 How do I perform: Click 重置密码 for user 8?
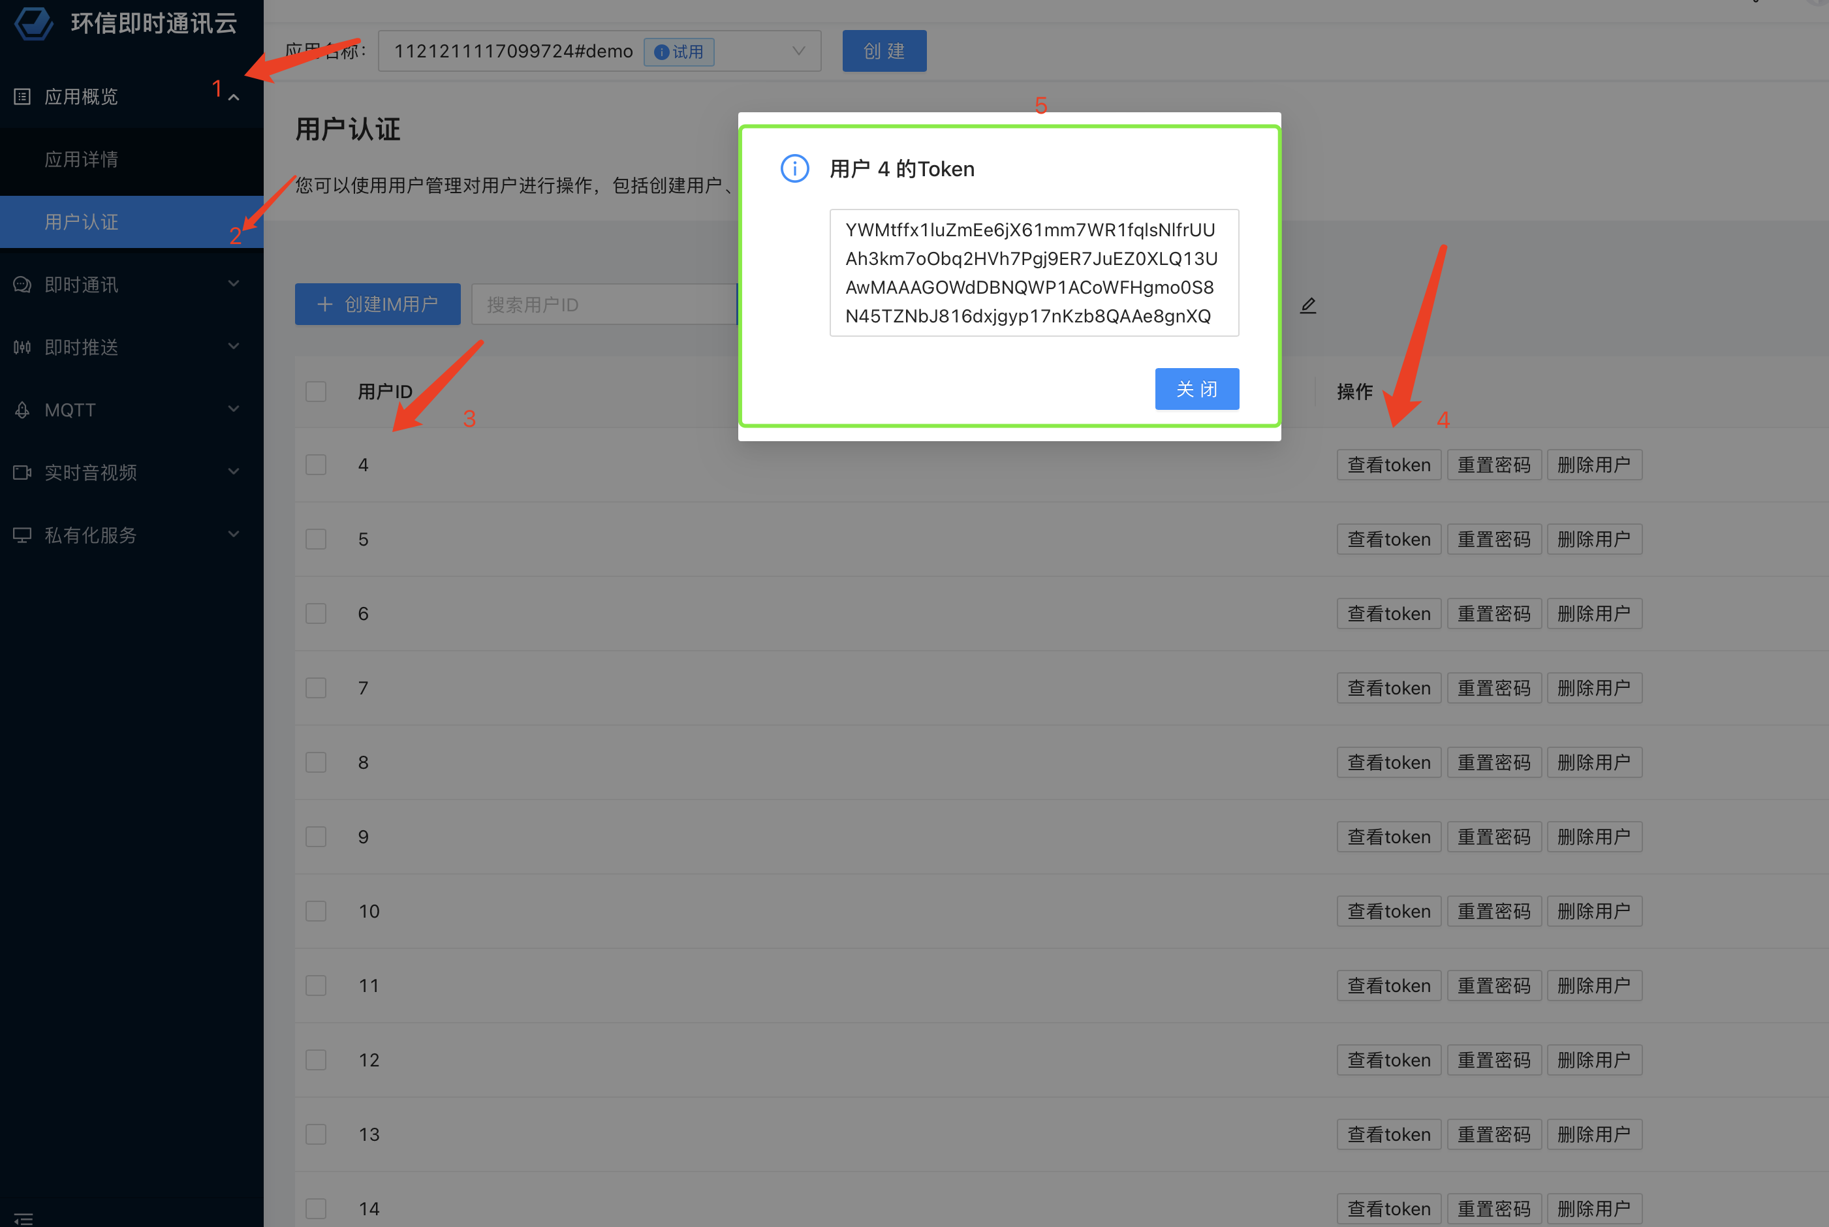(x=1494, y=762)
